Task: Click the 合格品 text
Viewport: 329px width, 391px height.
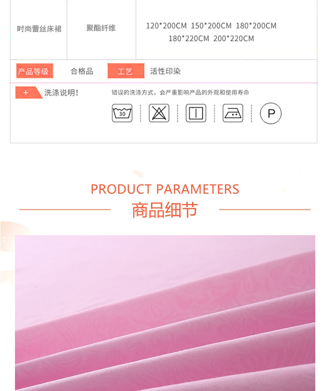Action: (x=82, y=72)
